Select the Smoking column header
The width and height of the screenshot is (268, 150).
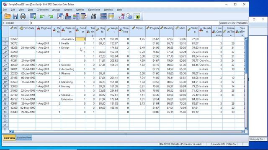click(x=124, y=31)
